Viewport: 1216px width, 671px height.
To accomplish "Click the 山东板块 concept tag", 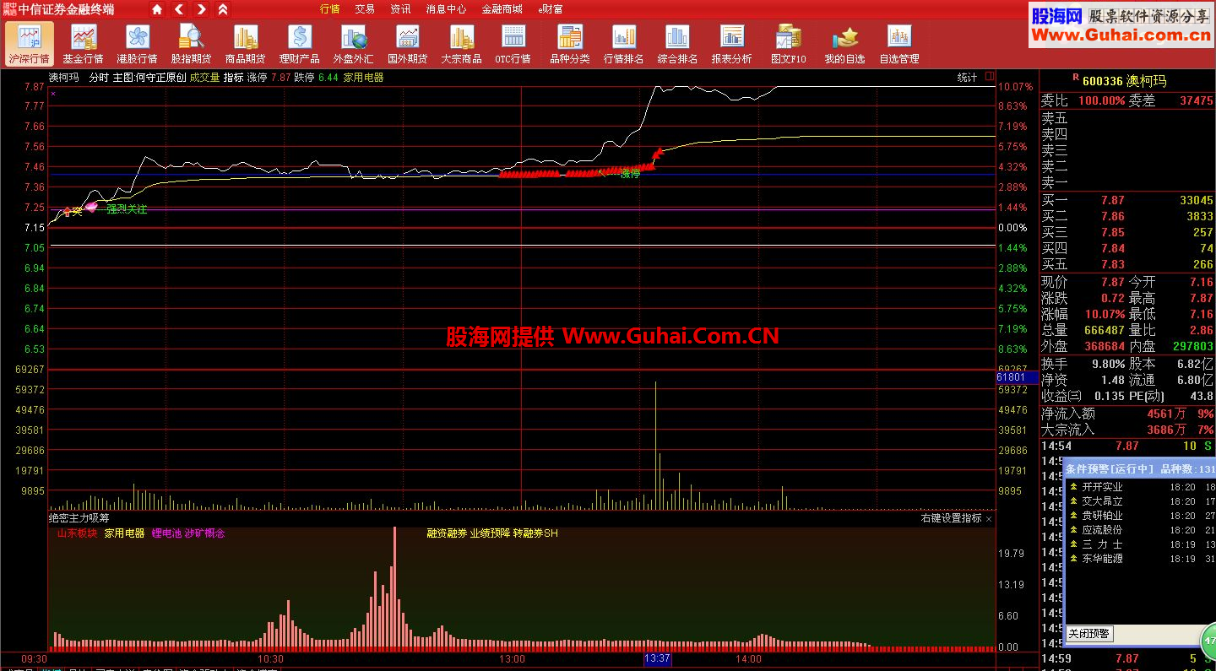I will 77,533.
